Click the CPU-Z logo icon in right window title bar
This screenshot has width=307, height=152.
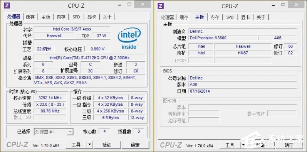(x=161, y=5)
